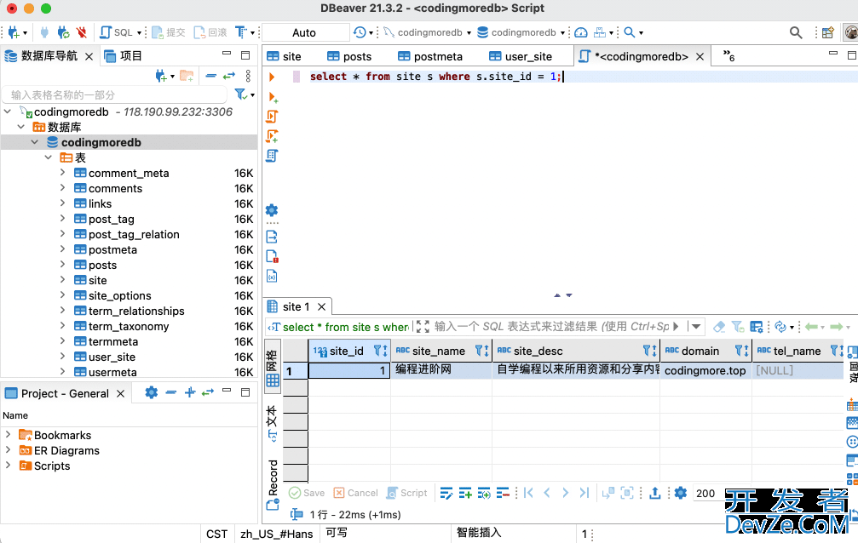Open the transaction log history clock icon
This screenshot has height=543, width=858.
pos(360,32)
